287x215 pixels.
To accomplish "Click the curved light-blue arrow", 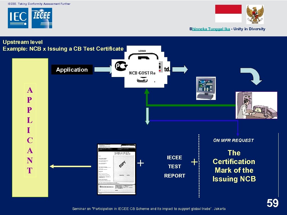I will point(251,76).
